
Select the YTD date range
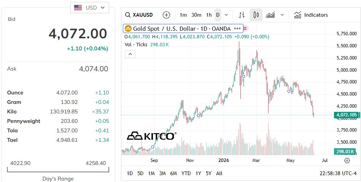pyautogui.click(x=186, y=174)
